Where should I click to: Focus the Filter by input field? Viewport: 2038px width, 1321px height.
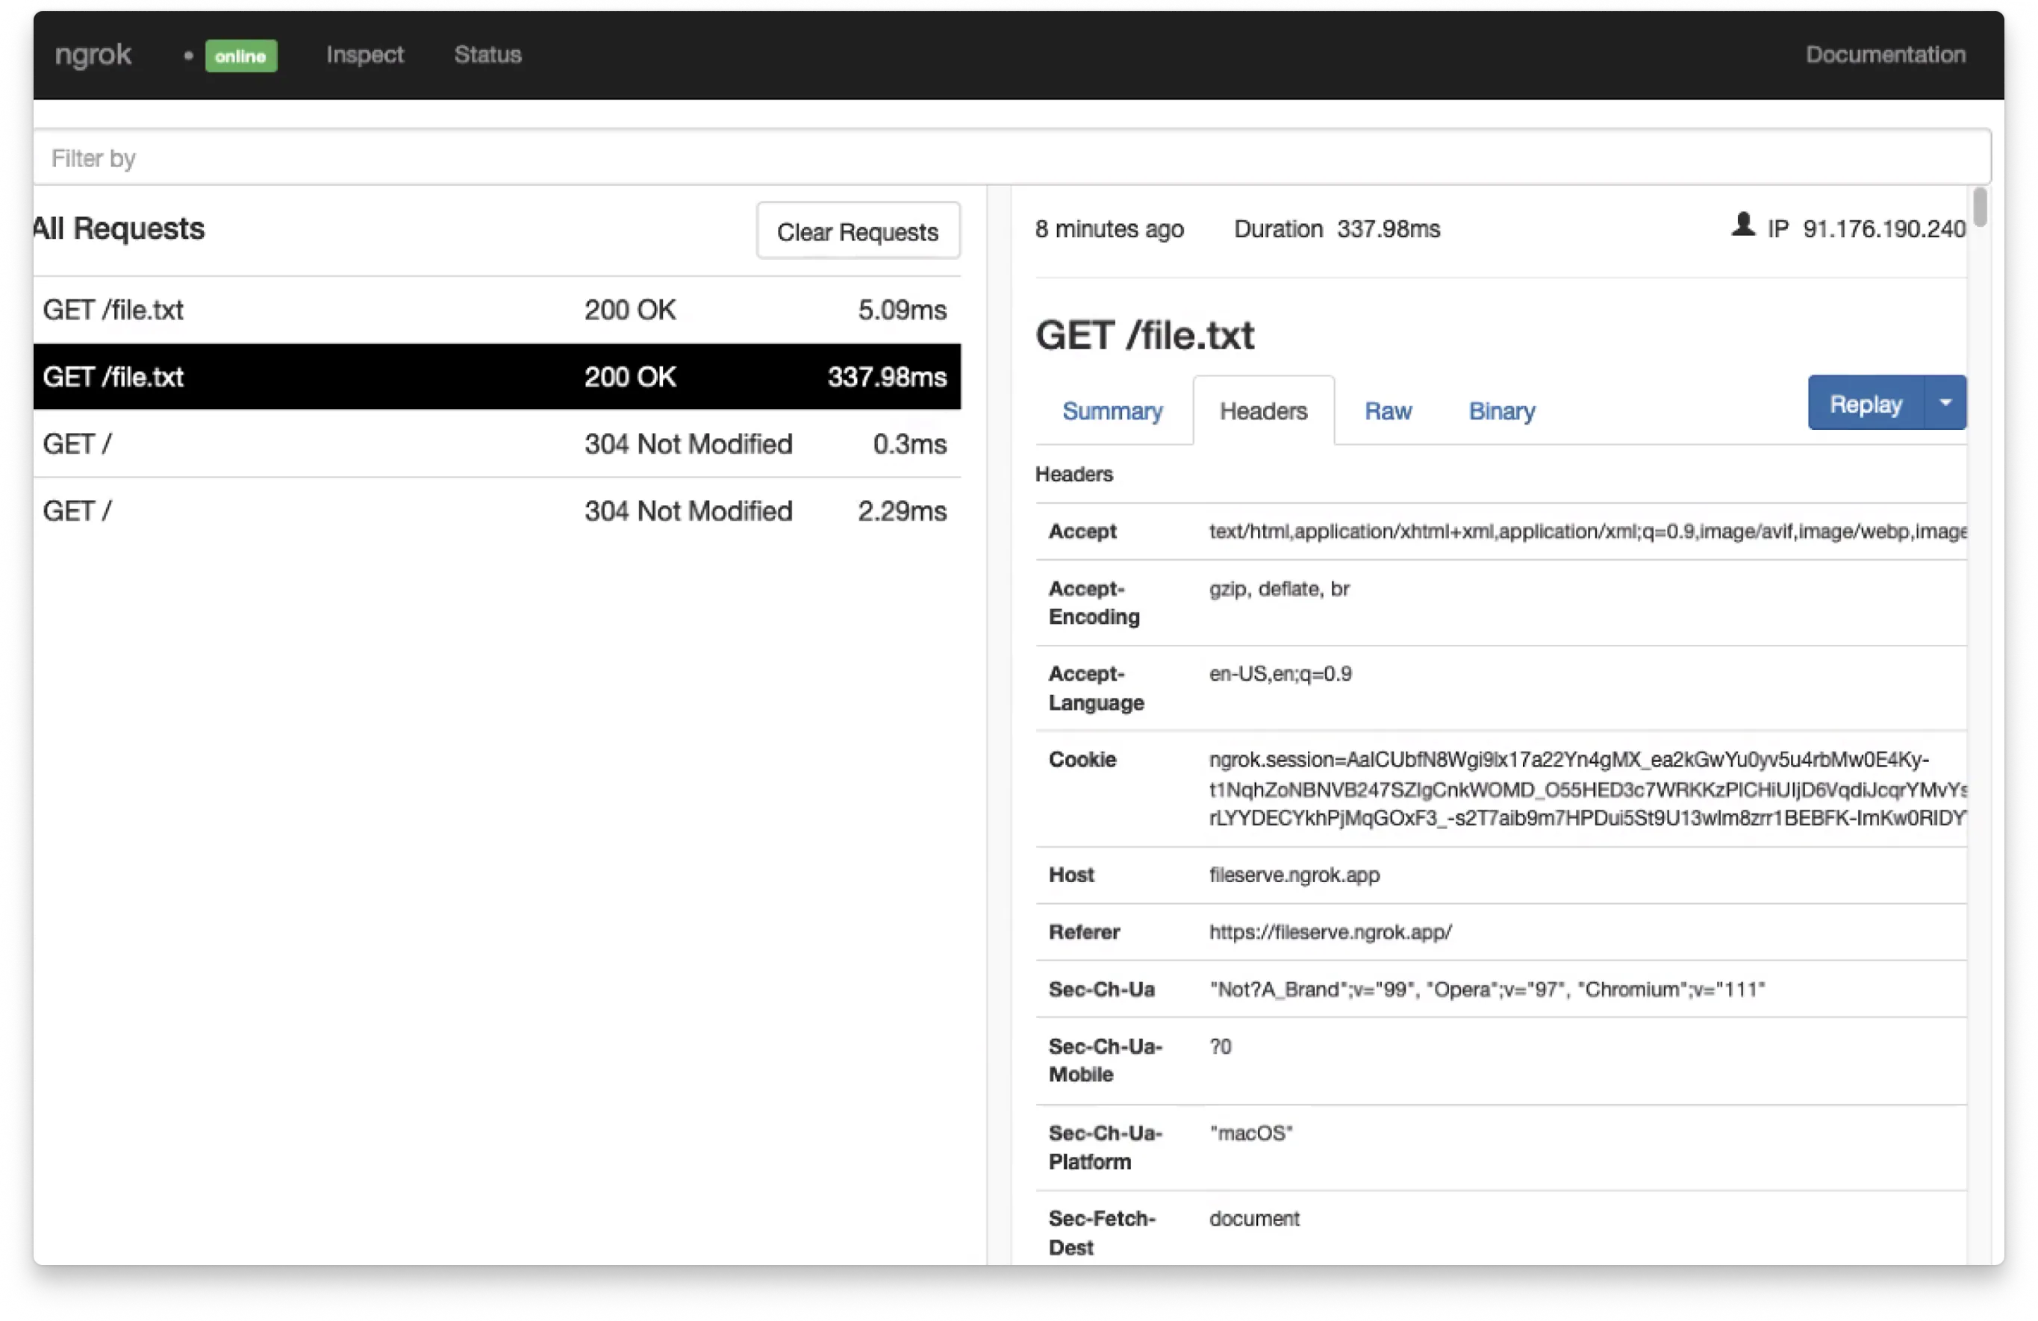pyautogui.click(x=1012, y=157)
